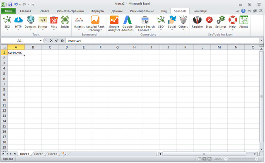
Task: Expand the Name Box dropdown
Action: pos(41,41)
